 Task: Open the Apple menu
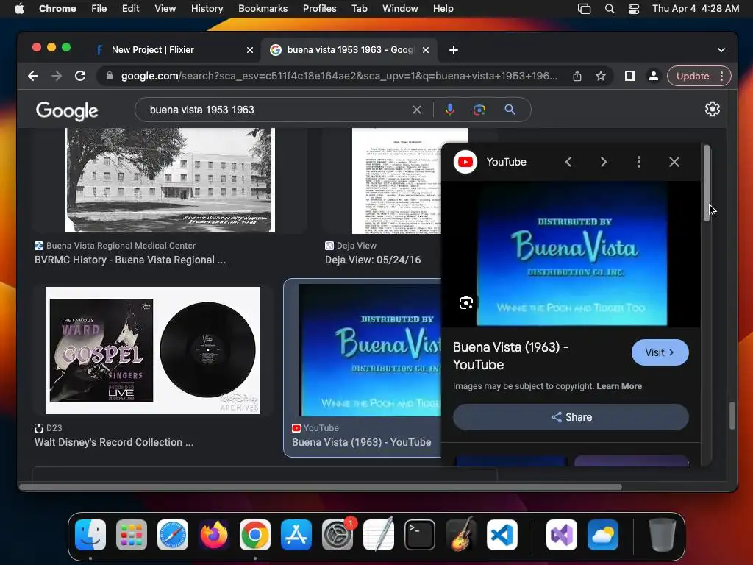point(19,8)
